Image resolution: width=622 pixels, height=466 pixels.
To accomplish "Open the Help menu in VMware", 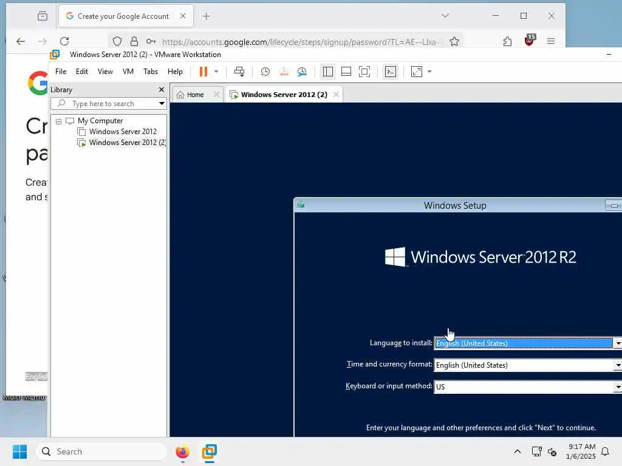I will click(175, 72).
